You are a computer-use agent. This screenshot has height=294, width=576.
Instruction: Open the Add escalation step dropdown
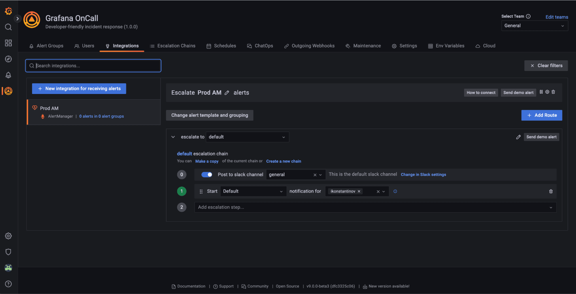pos(375,207)
